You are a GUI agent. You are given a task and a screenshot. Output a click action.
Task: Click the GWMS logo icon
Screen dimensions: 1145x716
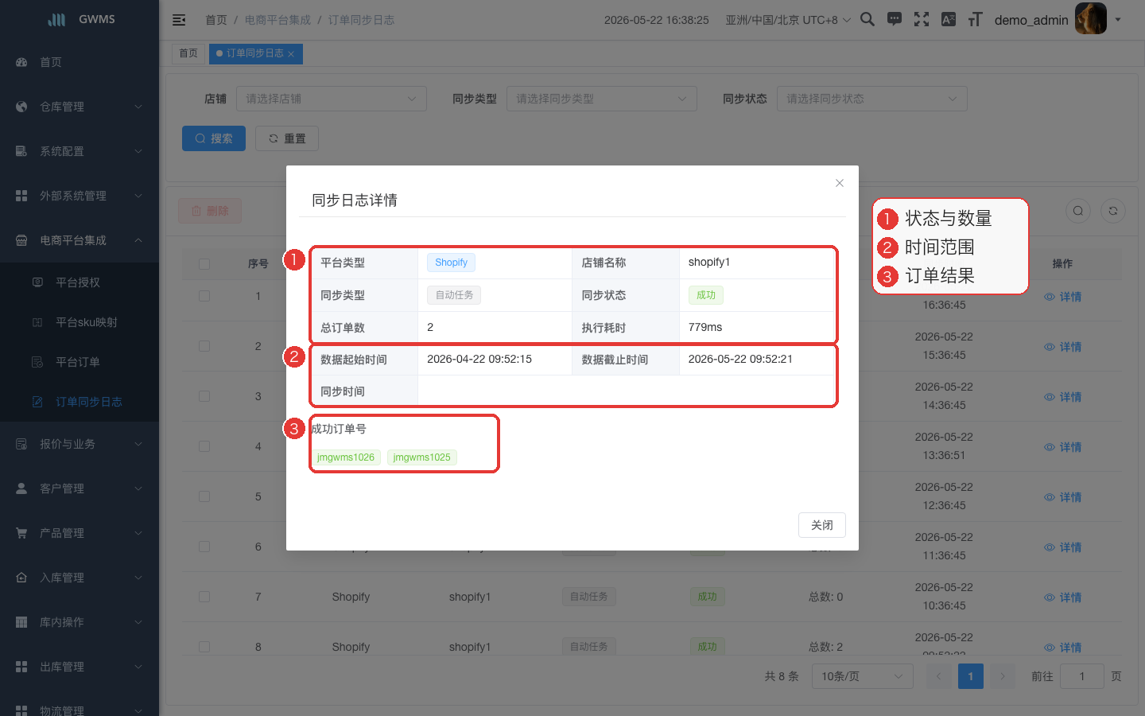point(56,19)
